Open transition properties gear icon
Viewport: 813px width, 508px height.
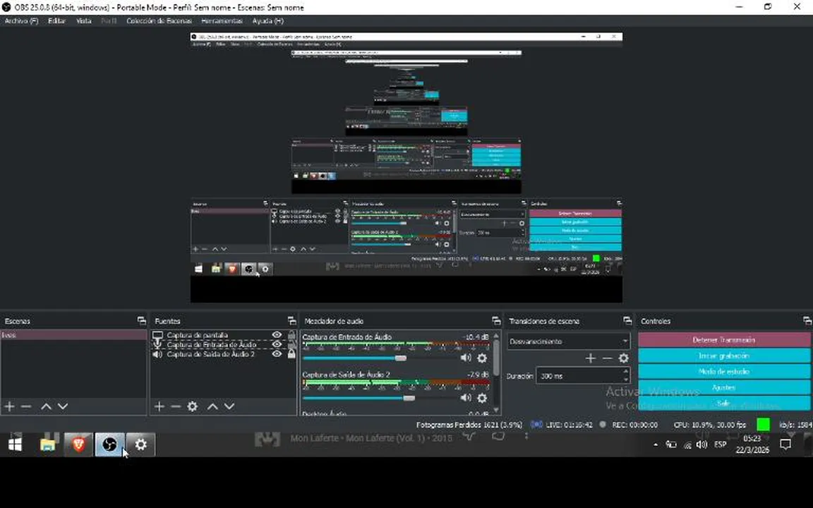[624, 358]
